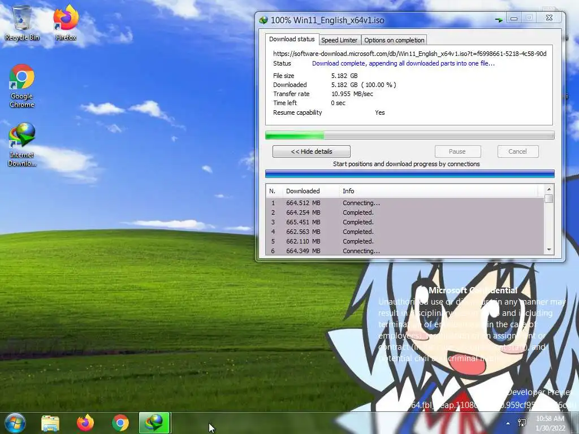Screen dimensions: 579x434
Task: Open File Explorer from the taskbar
Action: pyautogui.click(x=50, y=423)
